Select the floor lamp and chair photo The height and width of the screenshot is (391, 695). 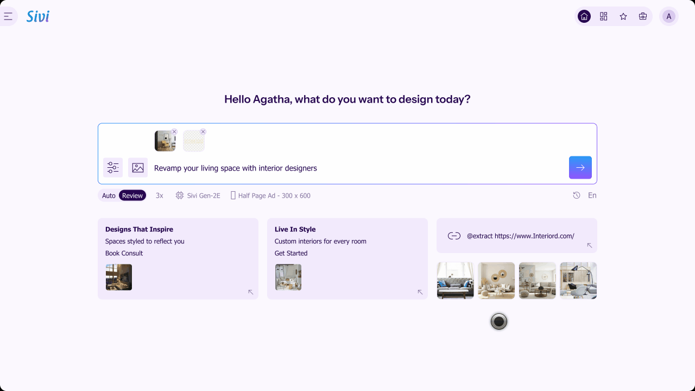(578, 280)
